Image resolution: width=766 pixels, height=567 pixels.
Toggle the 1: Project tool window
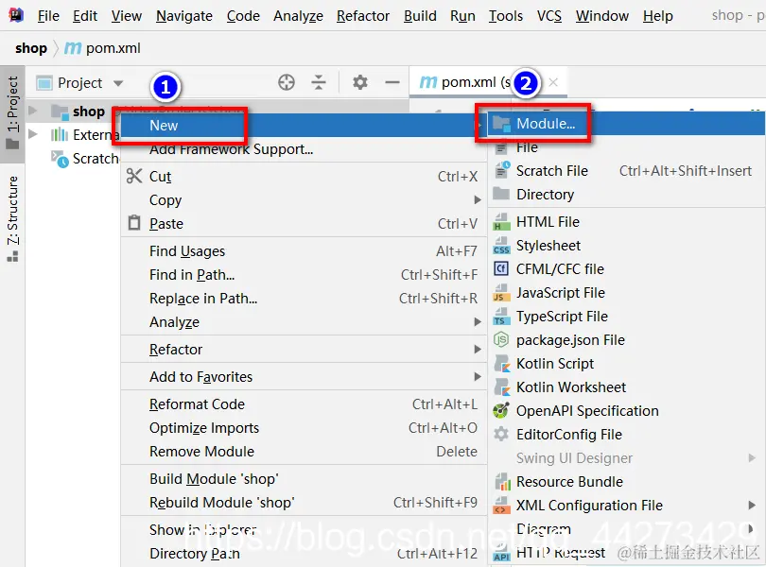12,112
